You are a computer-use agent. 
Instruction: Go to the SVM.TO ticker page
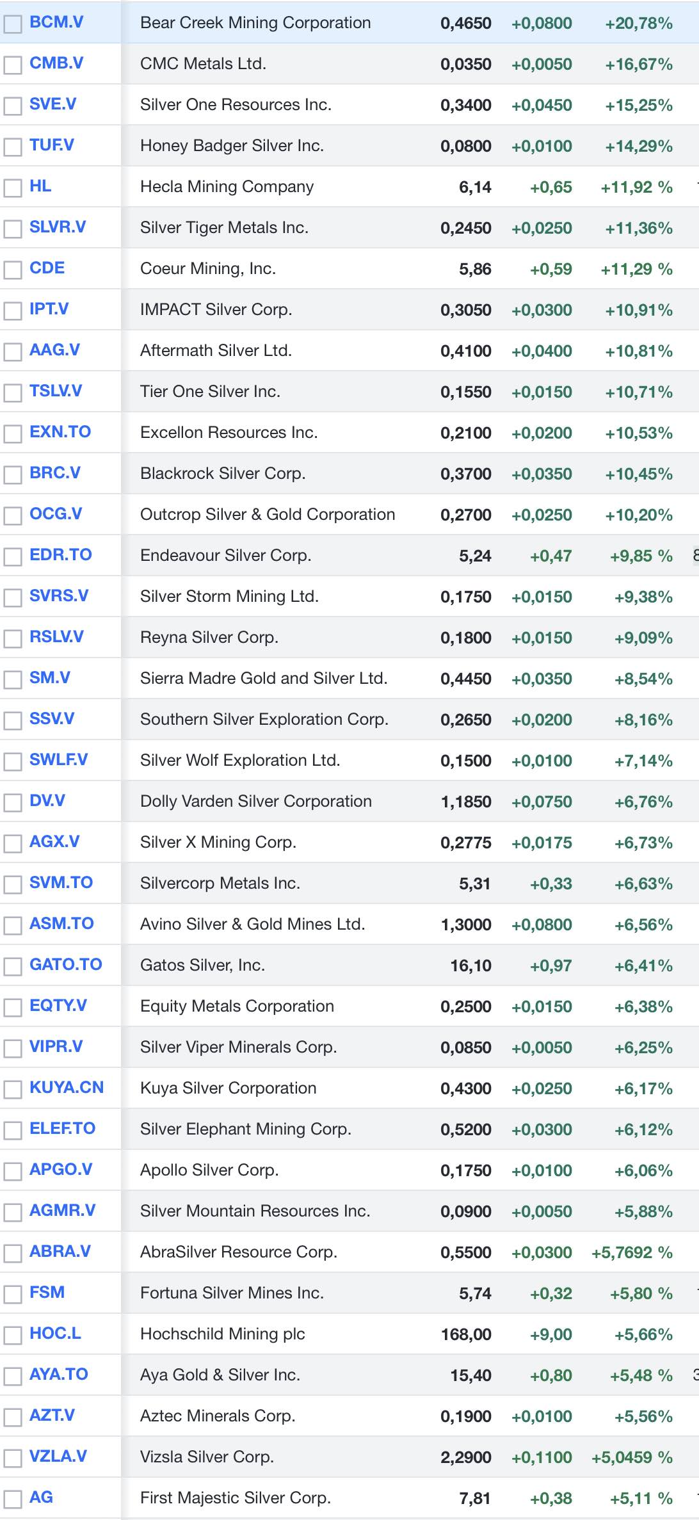pyautogui.click(x=61, y=883)
